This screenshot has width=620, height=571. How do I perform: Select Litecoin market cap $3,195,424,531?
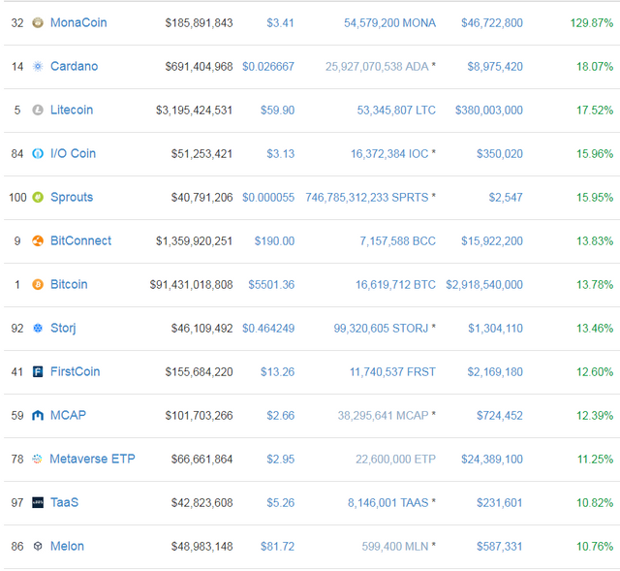194,110
